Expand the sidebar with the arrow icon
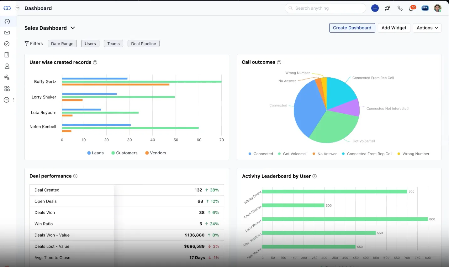Viewport: 449px width, 267px height. tap(17, 8)
